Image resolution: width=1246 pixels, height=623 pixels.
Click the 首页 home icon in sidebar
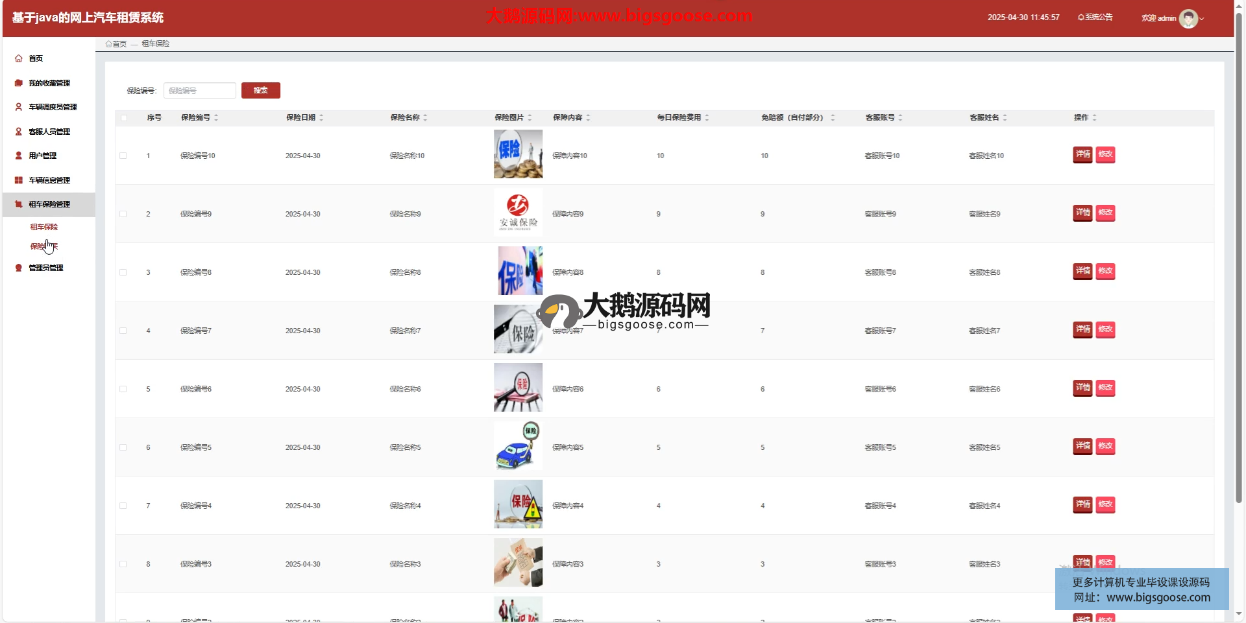19,58
